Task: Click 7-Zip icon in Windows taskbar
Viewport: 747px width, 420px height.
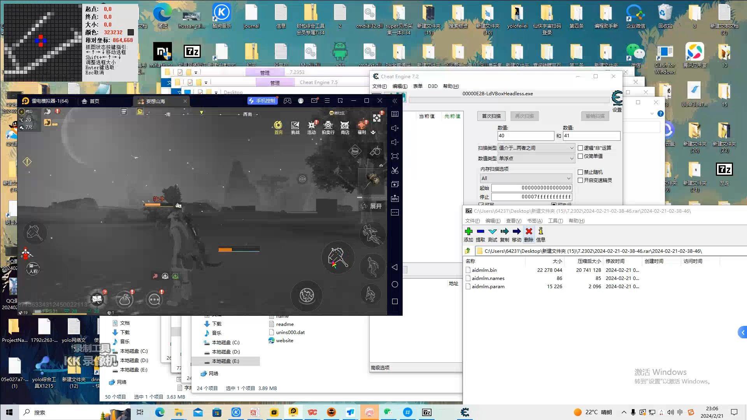Action: 427,412
